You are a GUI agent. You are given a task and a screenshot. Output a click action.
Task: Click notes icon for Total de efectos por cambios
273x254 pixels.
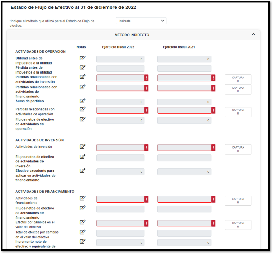[x=83, y=232]
